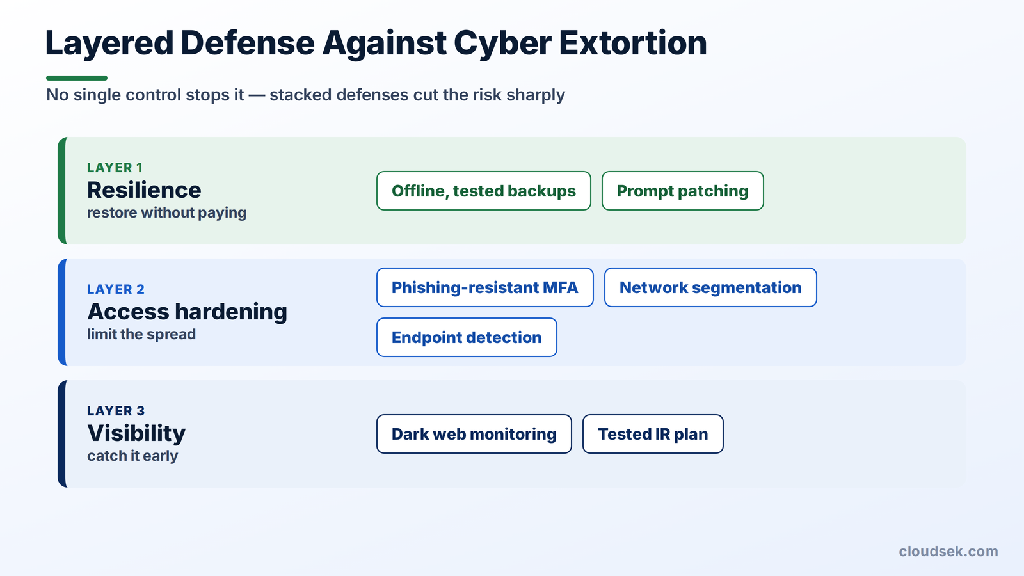The width and height of the screenshot is (1024, 576).
Task: Click the 'Visibility' heading
Action: pos(136,433)
